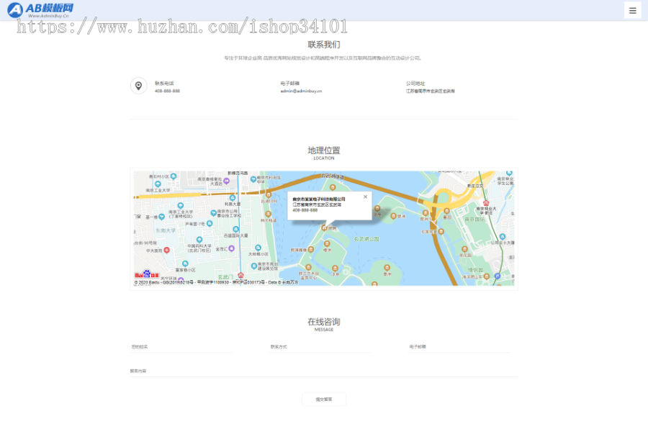Click the location pin icon beside 联系电话
The height and width of the screenshot is (442, 648).
click(x=138, y=84)
